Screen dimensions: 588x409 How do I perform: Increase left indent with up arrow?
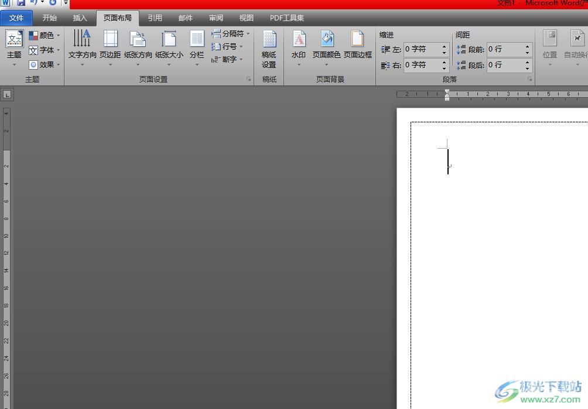445,46
